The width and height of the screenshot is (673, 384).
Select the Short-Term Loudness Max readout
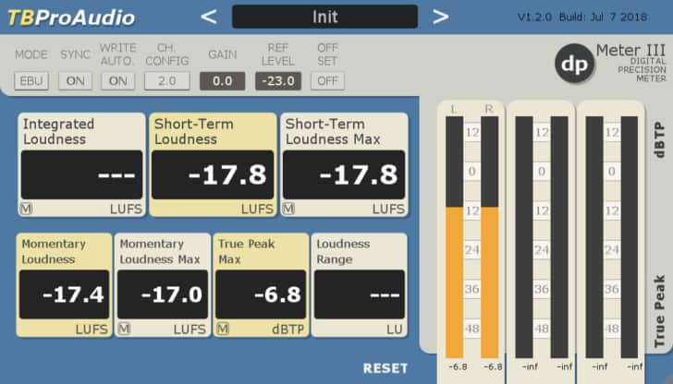[x=344, y=174]
